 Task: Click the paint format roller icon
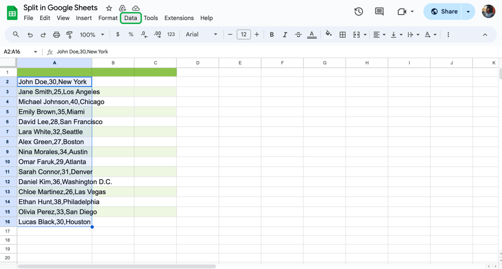[x=69, y=35]
